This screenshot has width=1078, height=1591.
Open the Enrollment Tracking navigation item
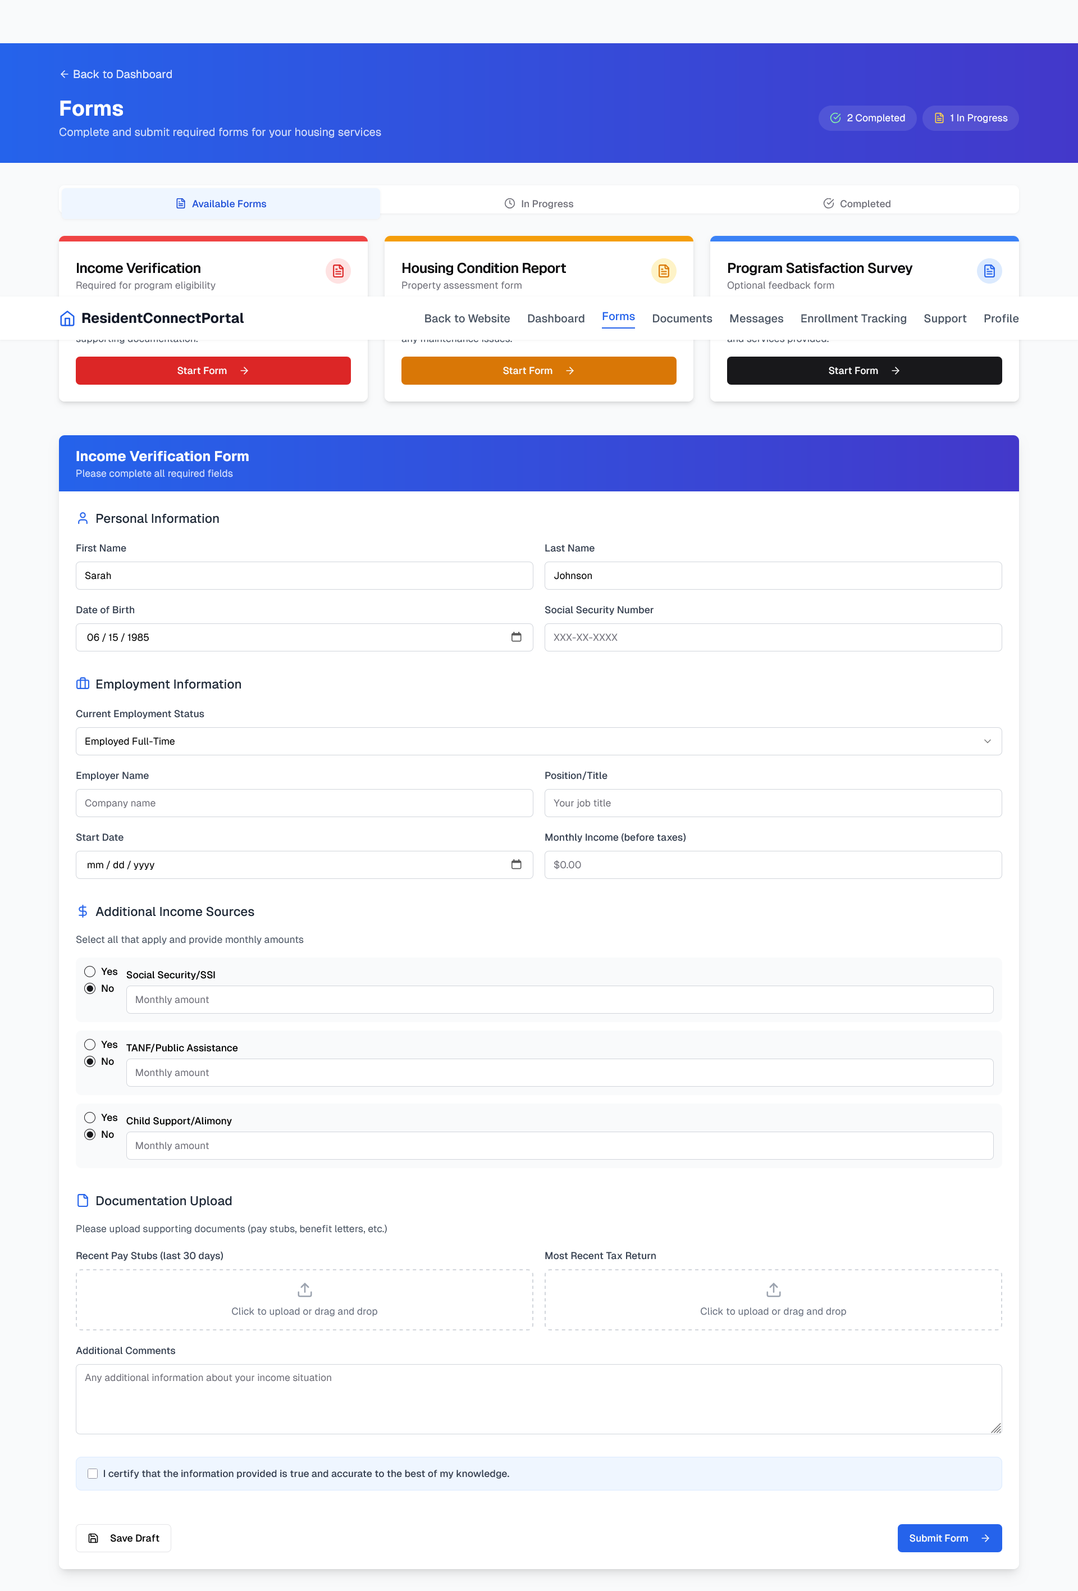coord(853,318)
